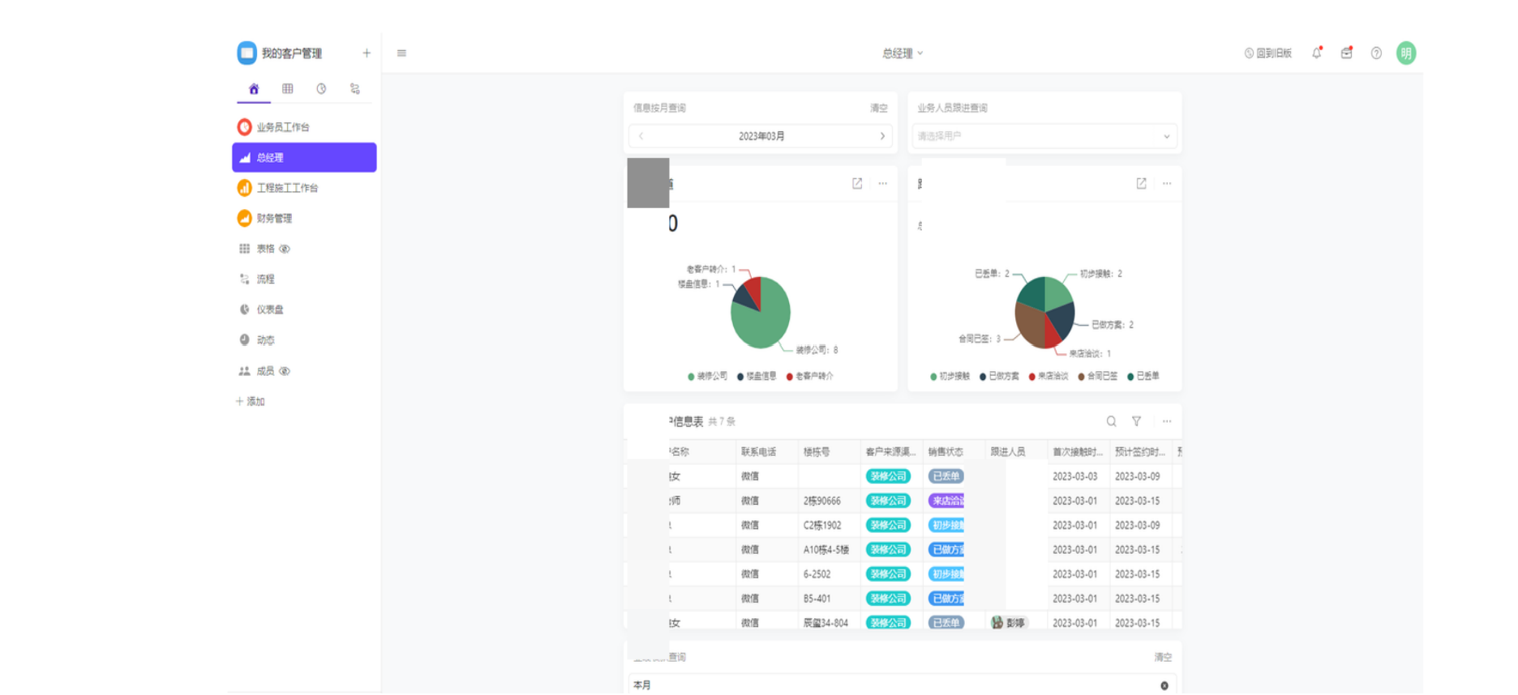
Task: Go to the next month after 2023年03月
Action: 882,136
